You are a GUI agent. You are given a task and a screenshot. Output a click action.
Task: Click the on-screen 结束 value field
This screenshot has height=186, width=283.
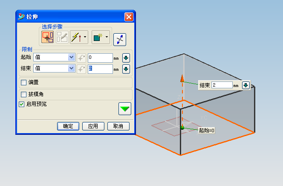pyautogui.click(x=222, y=85)
